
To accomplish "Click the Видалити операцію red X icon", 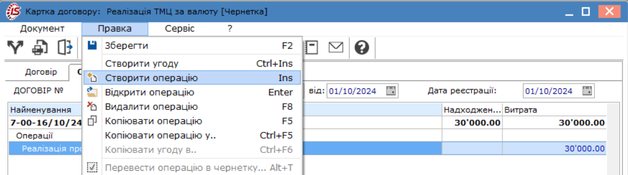I will 92,107.
